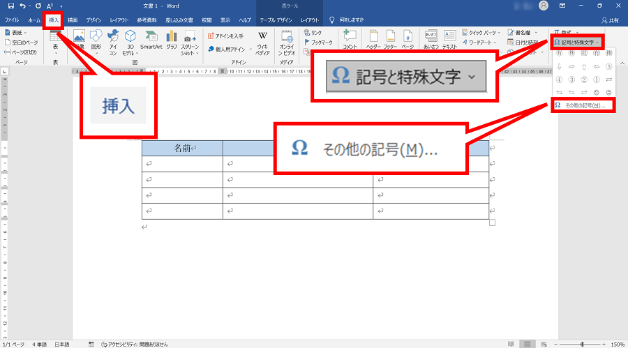
Task: Click the オンラインビデオ icon
Action: coord(287,36)
